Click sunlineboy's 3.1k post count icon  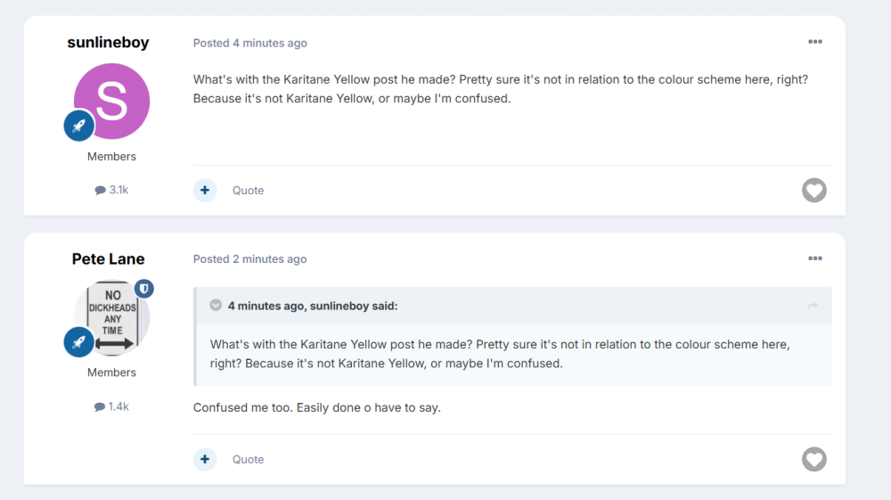tap(100, 190)
